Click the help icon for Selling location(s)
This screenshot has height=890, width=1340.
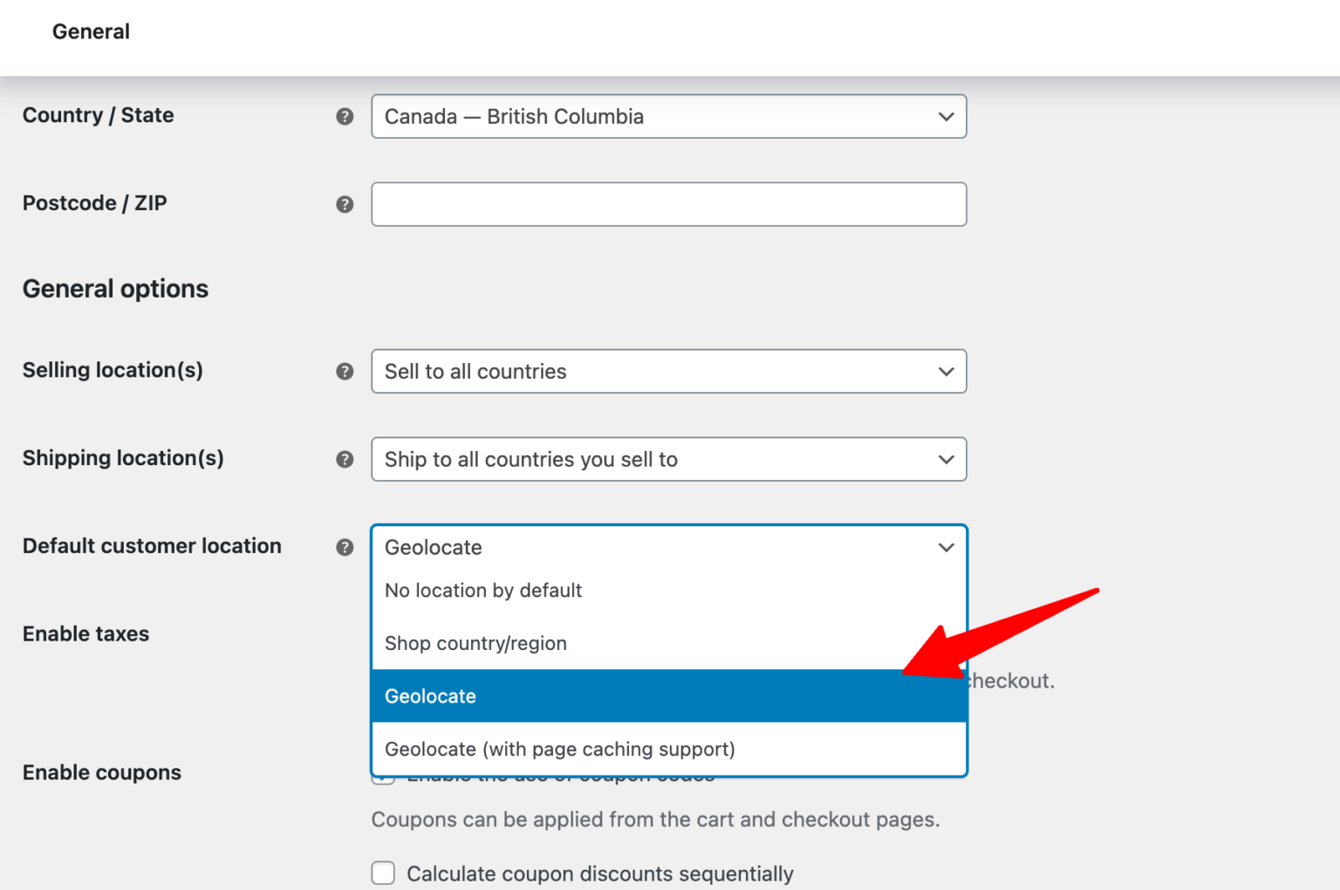345,371
